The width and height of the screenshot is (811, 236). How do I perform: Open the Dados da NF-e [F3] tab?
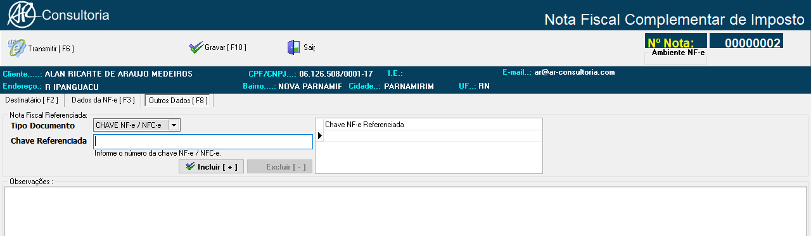(103, 100)
